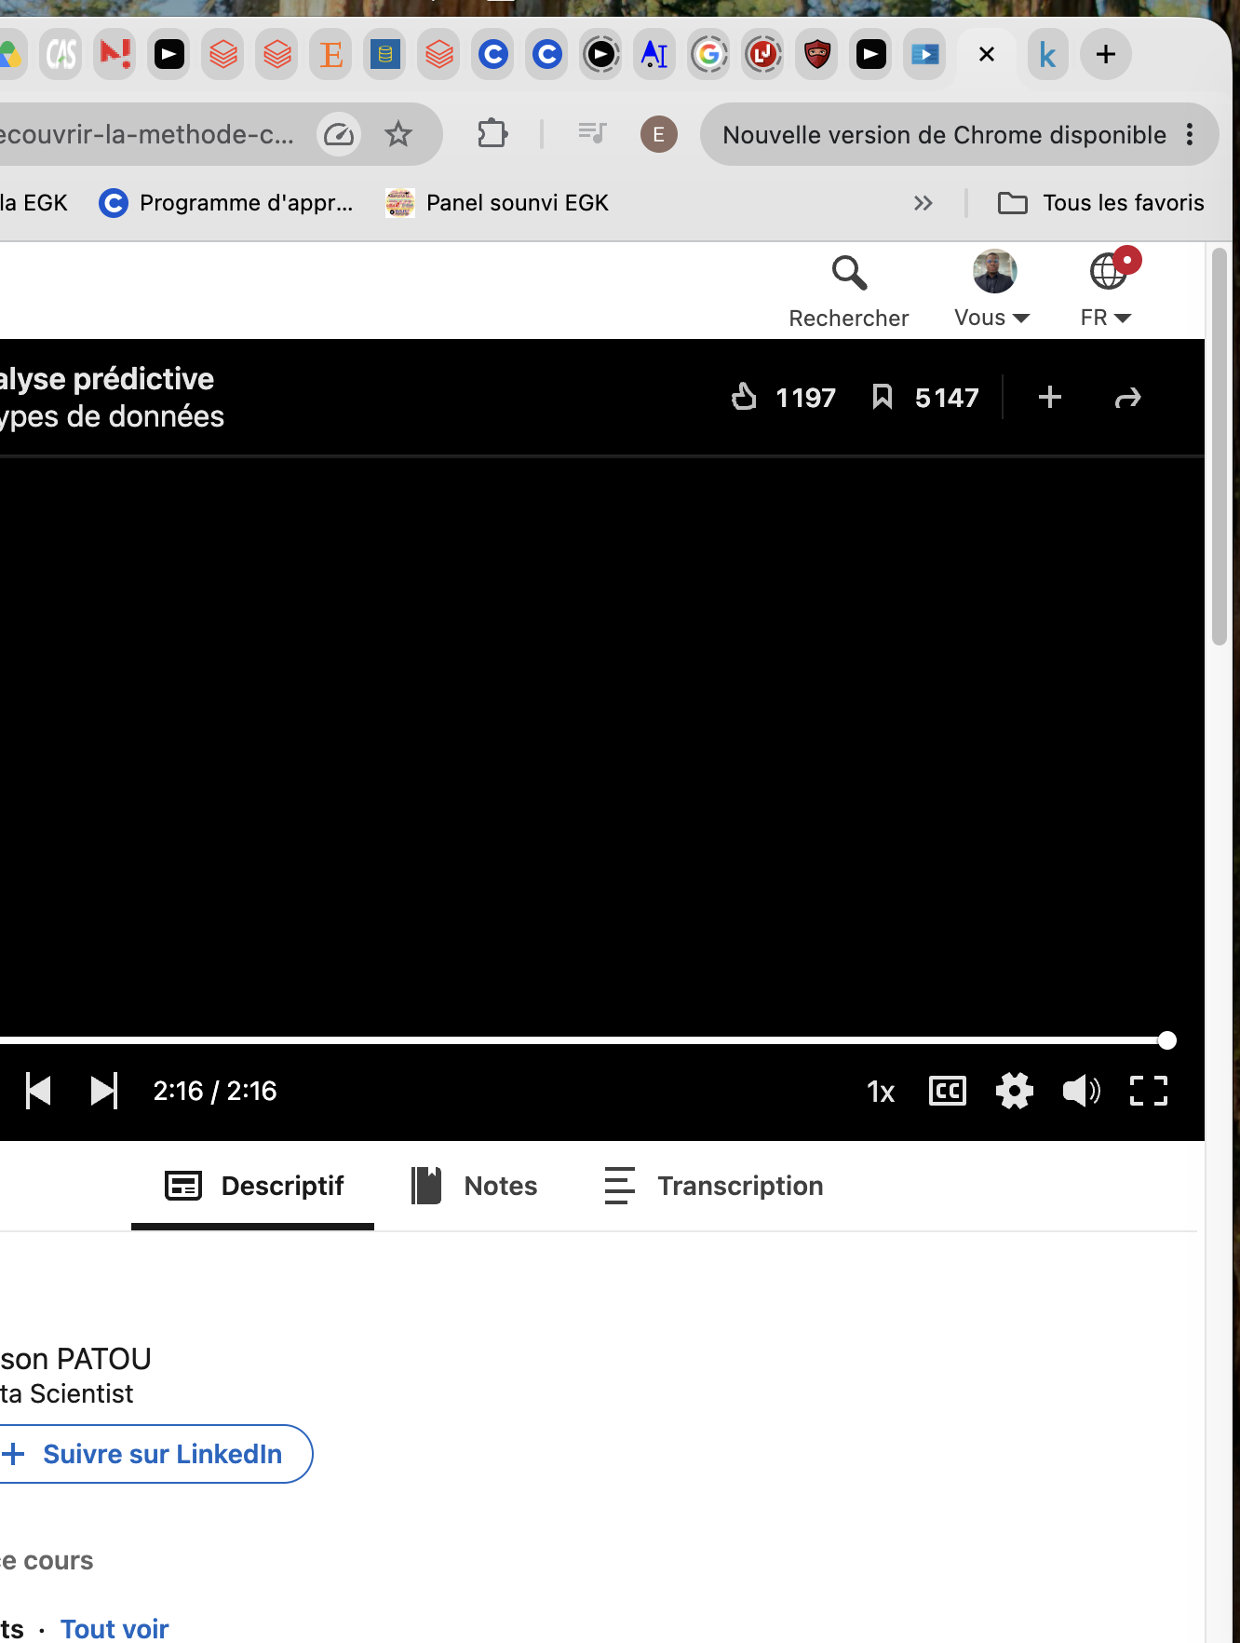Viewport: 1240px width, 1643px height.
Task: Open the video settings gear
Action: 1014,1091
